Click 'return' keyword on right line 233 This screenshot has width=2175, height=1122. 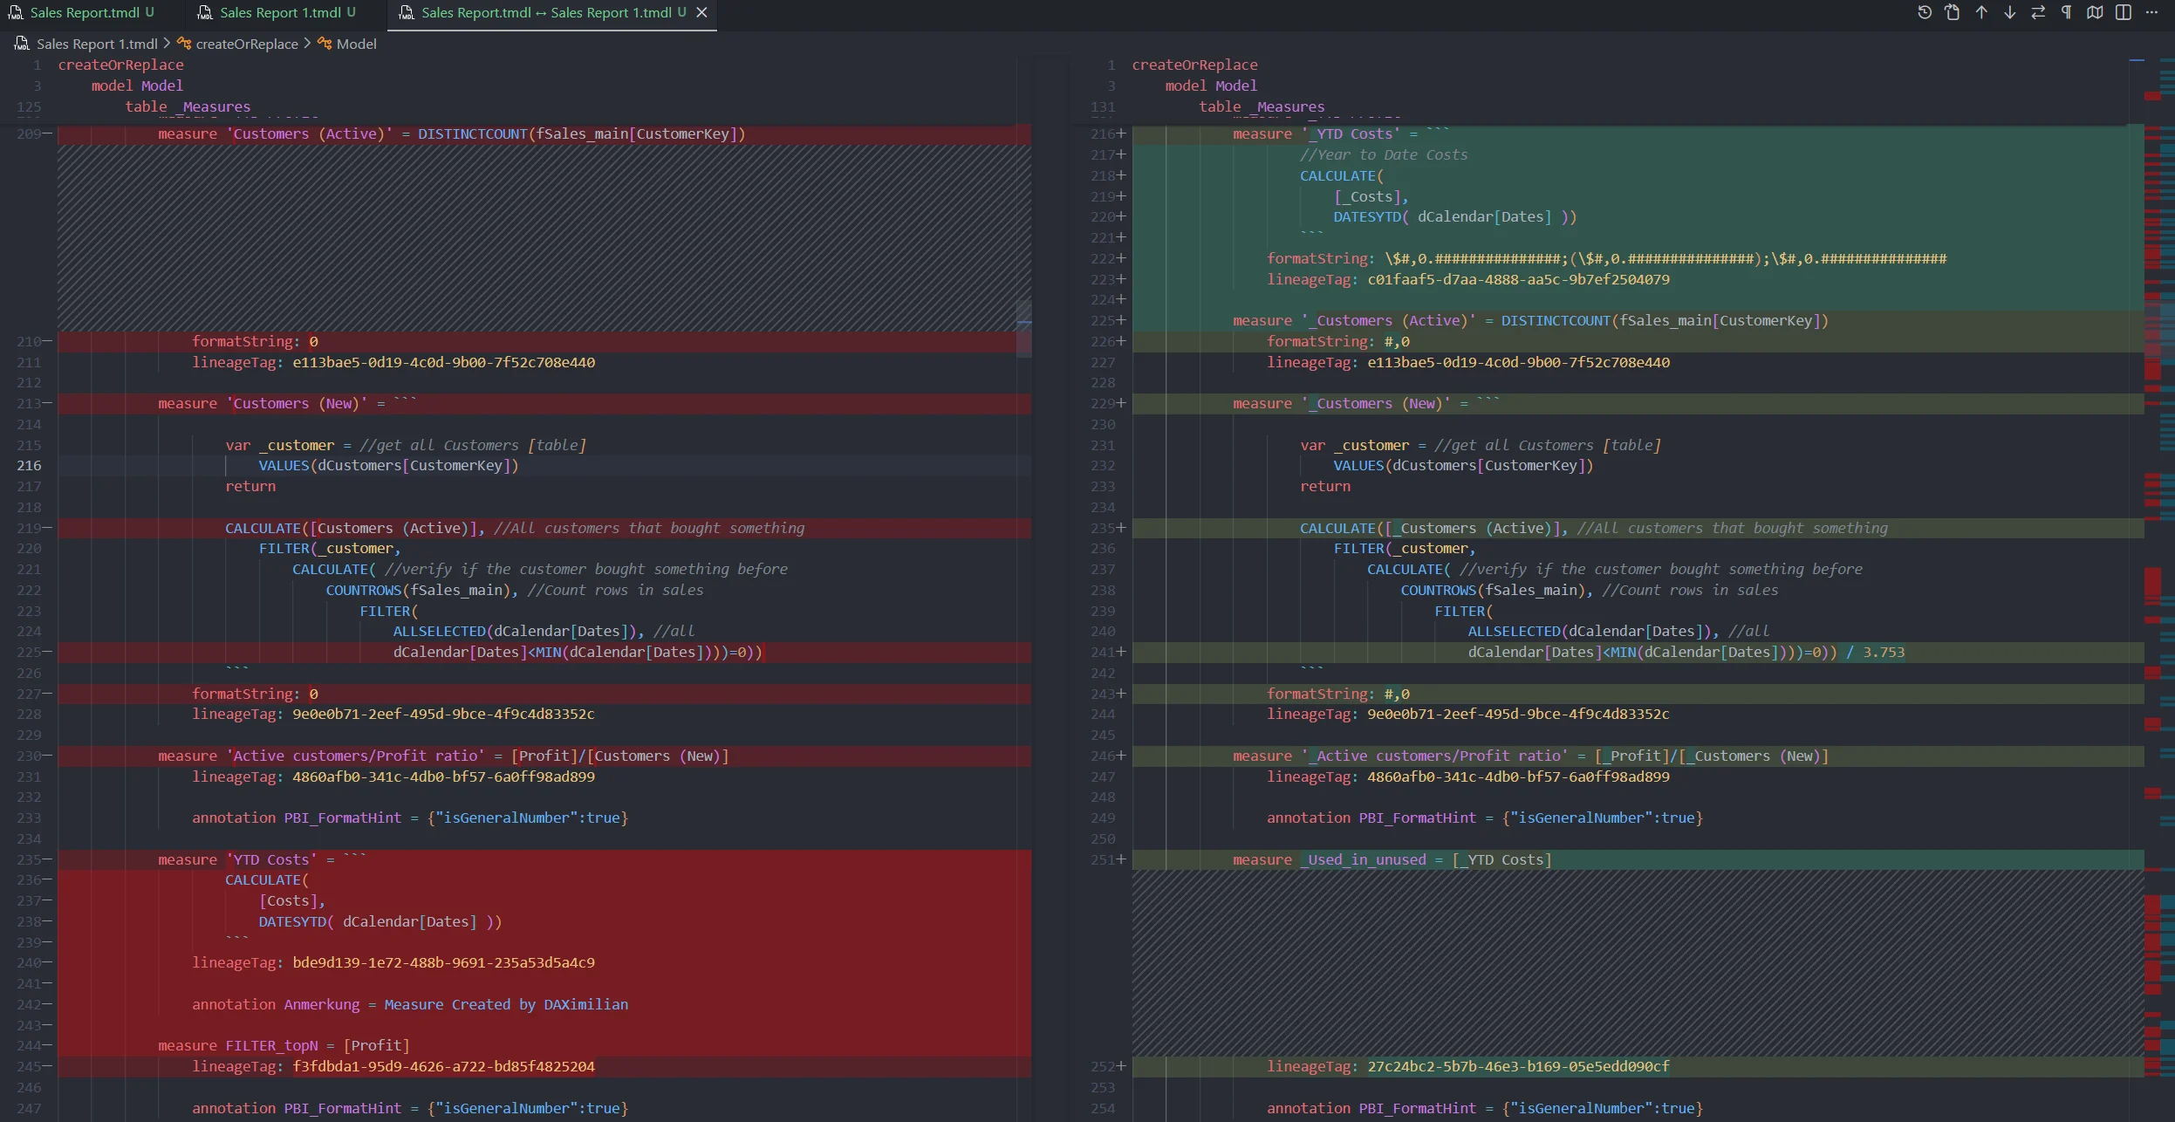coord(1325,486)
